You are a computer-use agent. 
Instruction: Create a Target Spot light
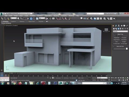(117, 38)
